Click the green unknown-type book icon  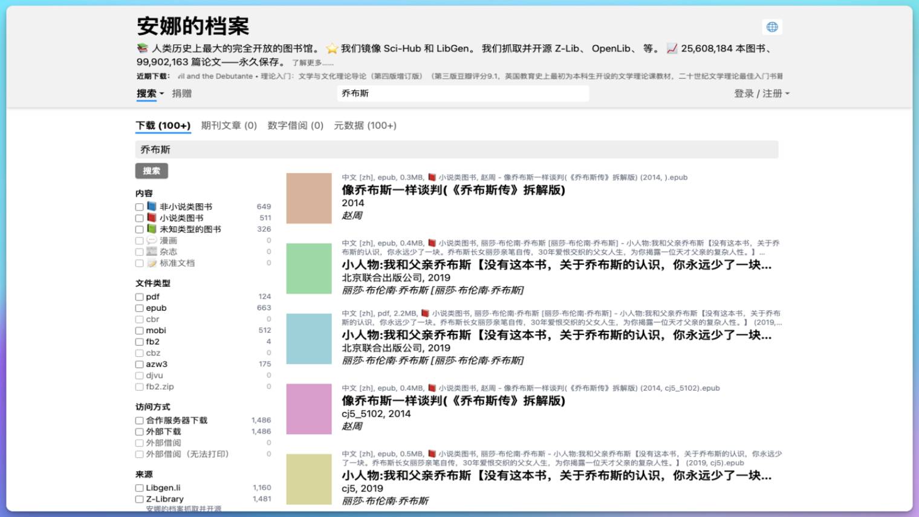pos(152,229)
